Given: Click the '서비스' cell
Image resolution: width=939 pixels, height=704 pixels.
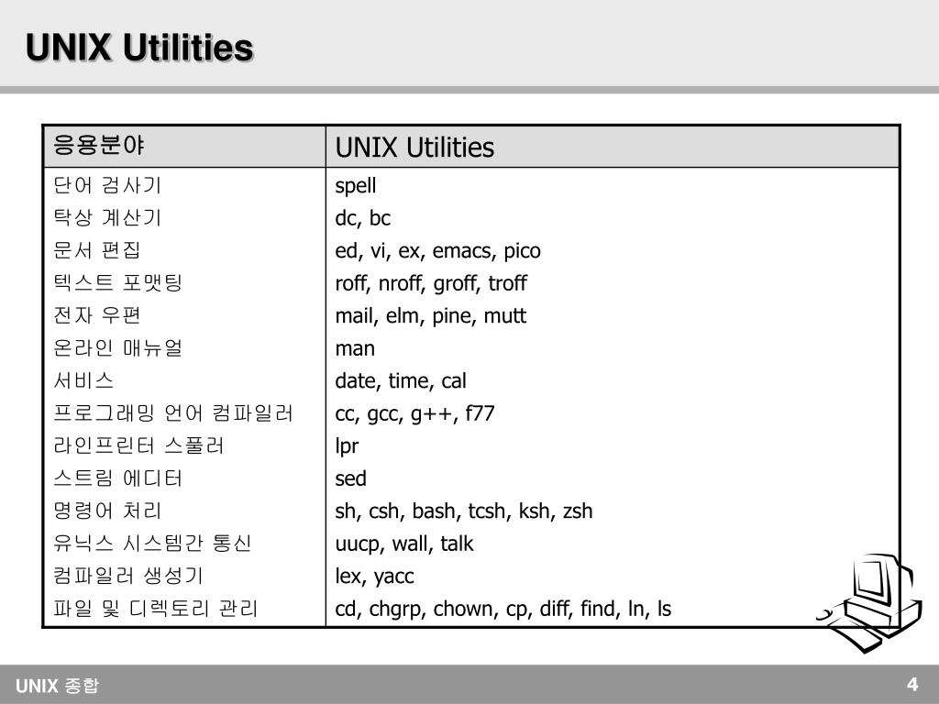Looking at the screenshot, I should pyautogui.click(x=83, y=379).
